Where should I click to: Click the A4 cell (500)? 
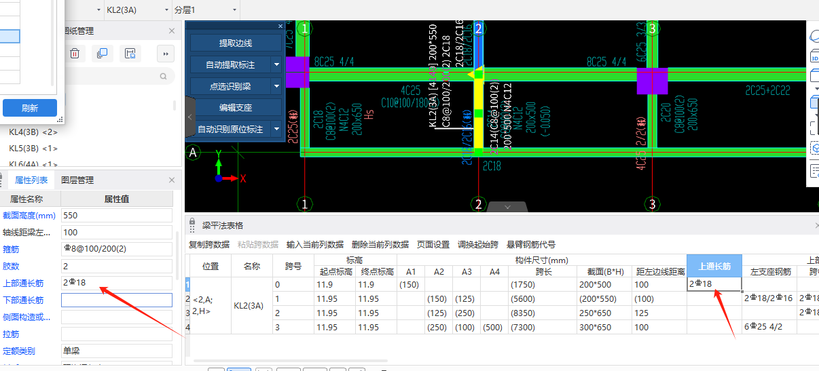[495, 327]
